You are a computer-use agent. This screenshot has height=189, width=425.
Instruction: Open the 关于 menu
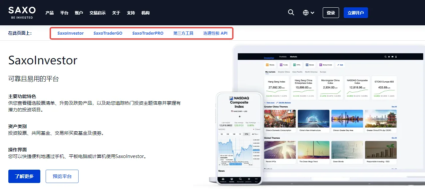click(116, 13)
